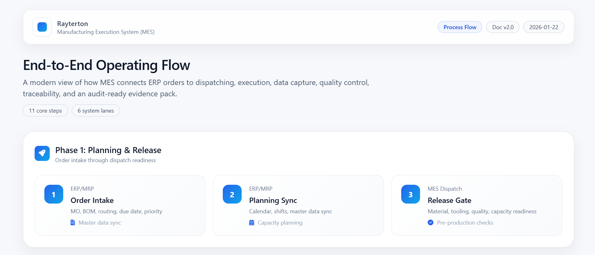The height and width of the screenshot is (255, 595).
Task: Click the End-to-End Operating Flow title
Action: click(106, 65)
